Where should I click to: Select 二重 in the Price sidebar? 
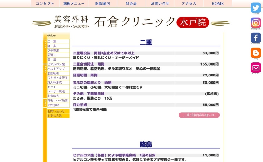58,41
